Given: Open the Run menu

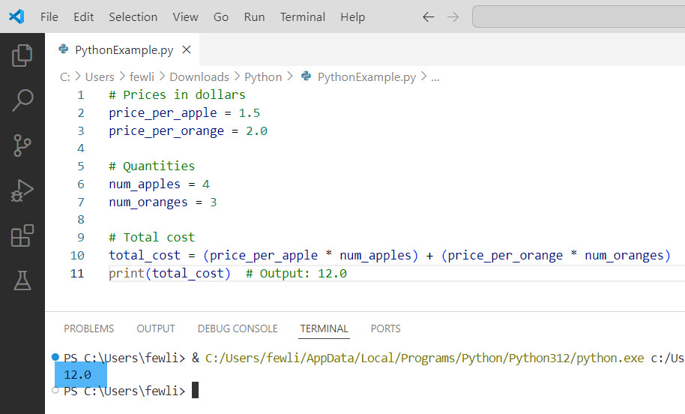Looking at the screenshot, I should [254, 17].
